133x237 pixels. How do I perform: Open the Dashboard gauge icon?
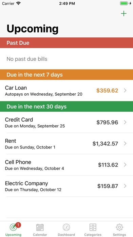pyautogui.click(x=66, y=227)
